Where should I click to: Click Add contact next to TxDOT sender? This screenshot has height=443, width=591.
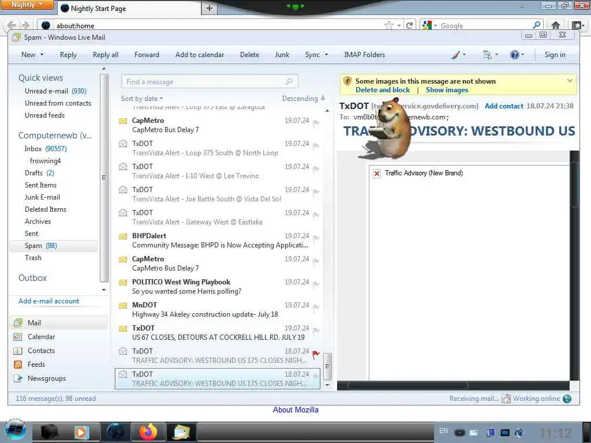point(504,106)
